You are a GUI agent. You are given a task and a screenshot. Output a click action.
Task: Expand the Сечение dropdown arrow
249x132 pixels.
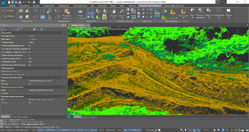click(x=122, y=18)
